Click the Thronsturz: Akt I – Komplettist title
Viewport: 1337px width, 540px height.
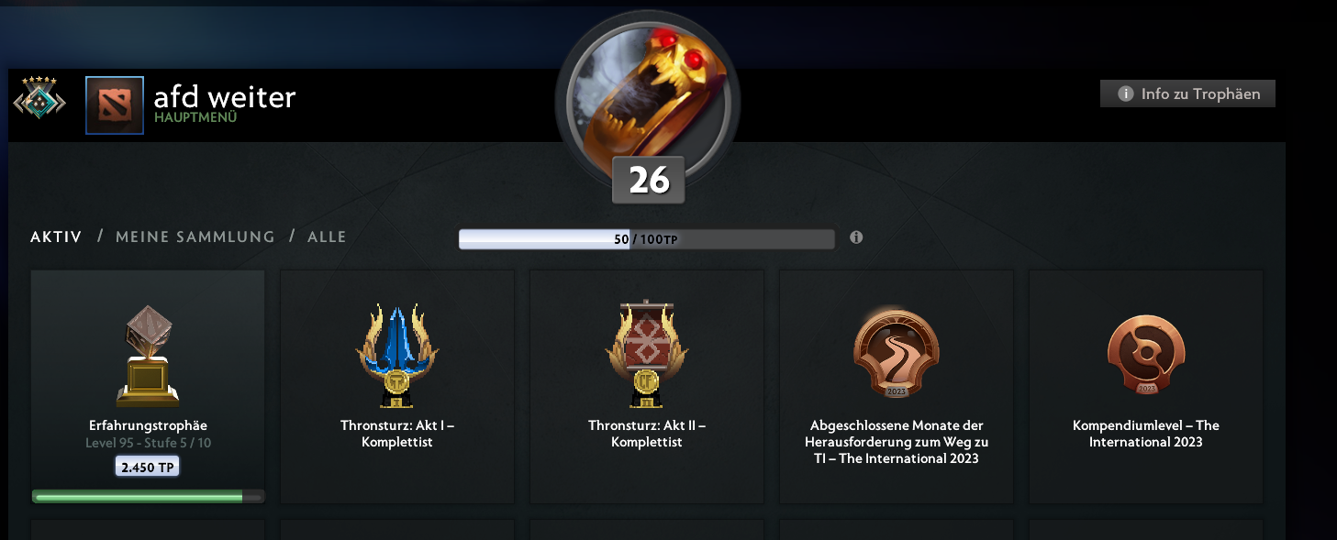[x=397, y=434]
